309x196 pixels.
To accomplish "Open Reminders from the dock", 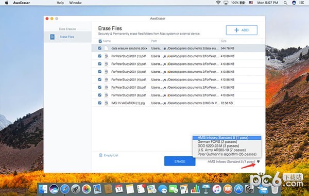I will (141, 189).
